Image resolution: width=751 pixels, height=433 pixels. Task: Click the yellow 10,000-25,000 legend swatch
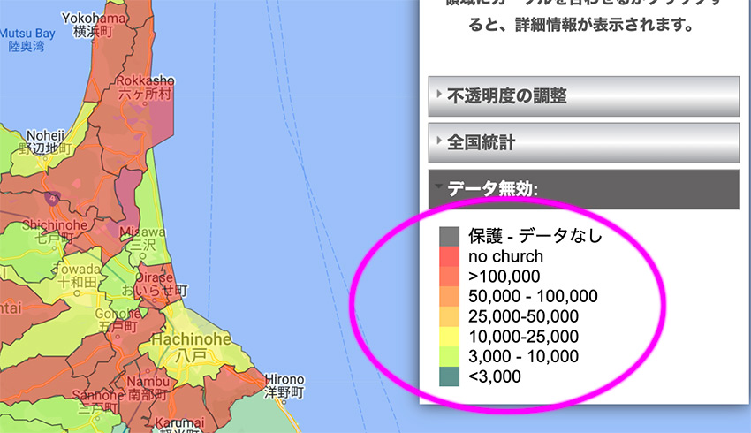click(x=450, y=337)
